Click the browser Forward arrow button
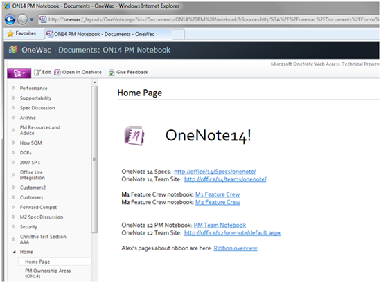 coord(22,19)
